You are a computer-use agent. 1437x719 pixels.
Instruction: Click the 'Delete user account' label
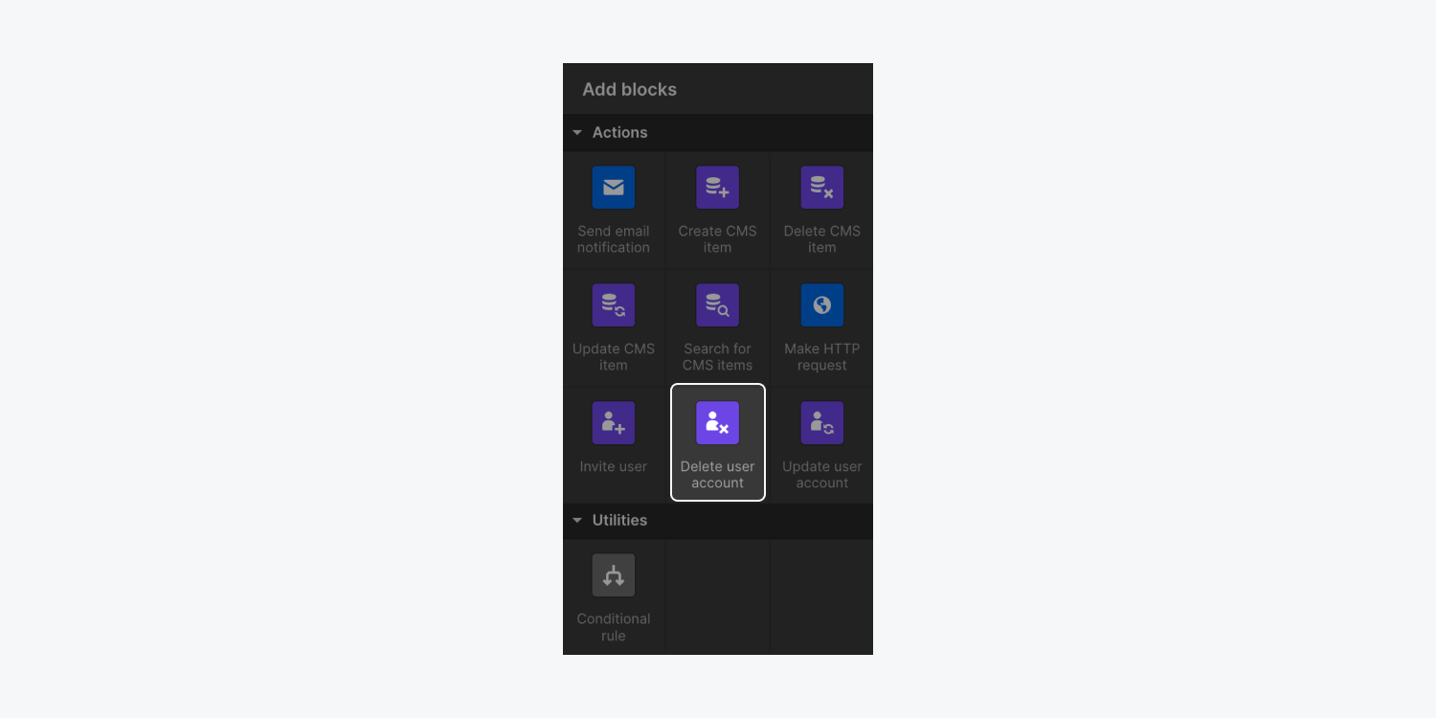click(x=718, y=475)
